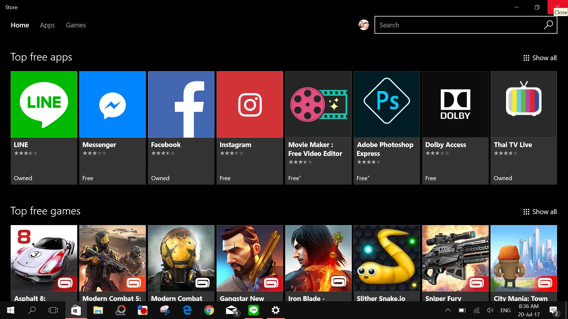Click the volume speaker icon
The image size is (568, 319).
click(x=490, y=310)
